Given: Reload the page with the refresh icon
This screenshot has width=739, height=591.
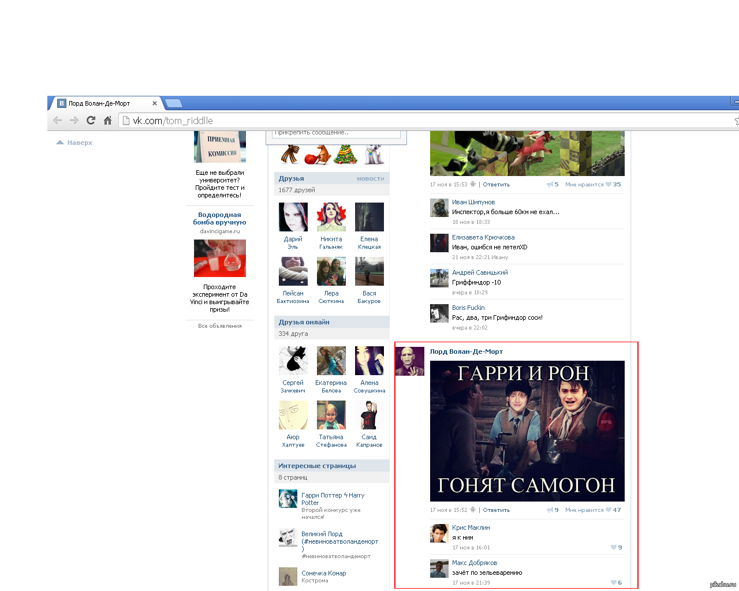Looking at the screenshot, I should point(91,120).
